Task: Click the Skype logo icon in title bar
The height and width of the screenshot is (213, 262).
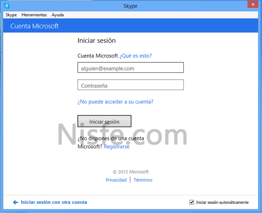Action: click(x=7, y=6)
